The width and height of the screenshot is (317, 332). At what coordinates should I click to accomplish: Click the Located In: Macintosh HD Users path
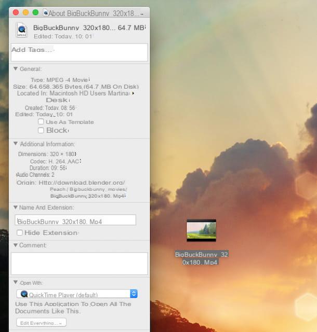[x=73, y=93]
